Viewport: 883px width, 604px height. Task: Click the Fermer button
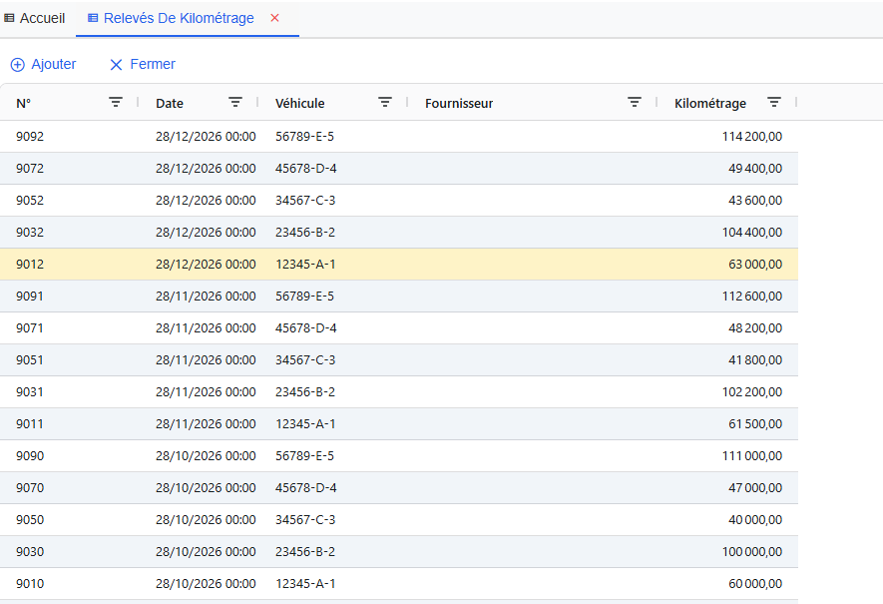(x=142, y=64)
